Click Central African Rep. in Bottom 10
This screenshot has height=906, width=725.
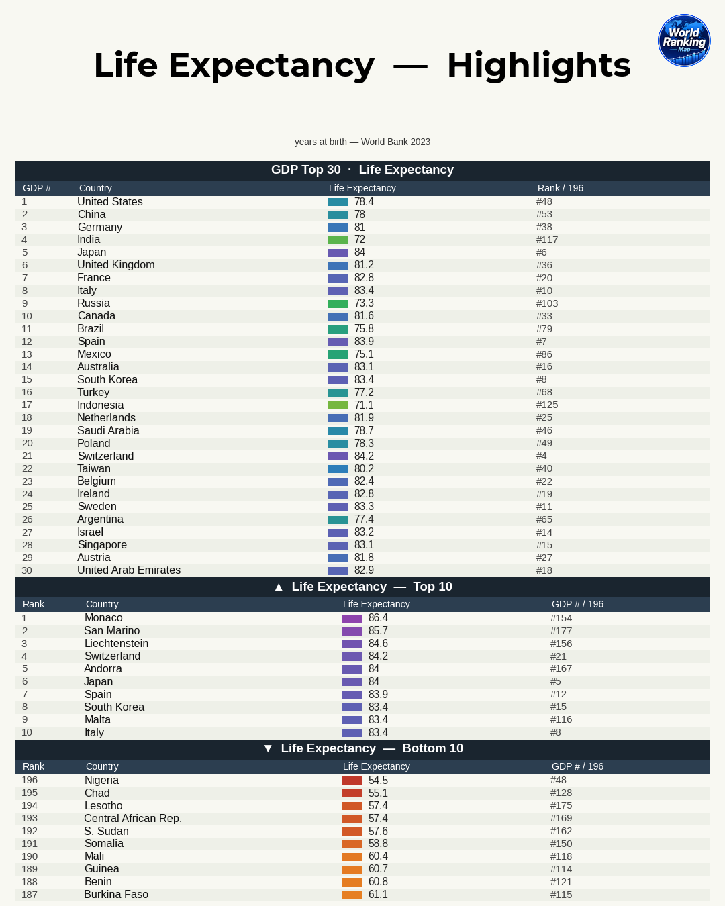pyautogui.click(x=133, y=819)
